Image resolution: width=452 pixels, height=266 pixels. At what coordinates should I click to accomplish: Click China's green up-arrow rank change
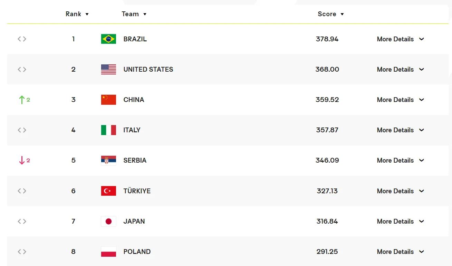click(24, 100)
